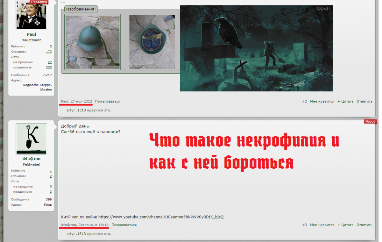Open permalink #3 of Філ@тов's post

point(305,225)
